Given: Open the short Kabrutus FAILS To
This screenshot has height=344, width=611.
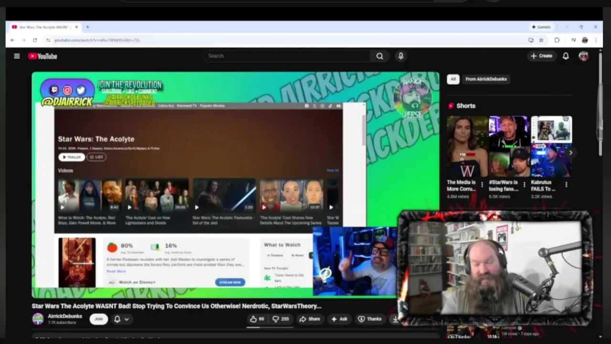Looking at the screenshot, I should coord(551,147).
